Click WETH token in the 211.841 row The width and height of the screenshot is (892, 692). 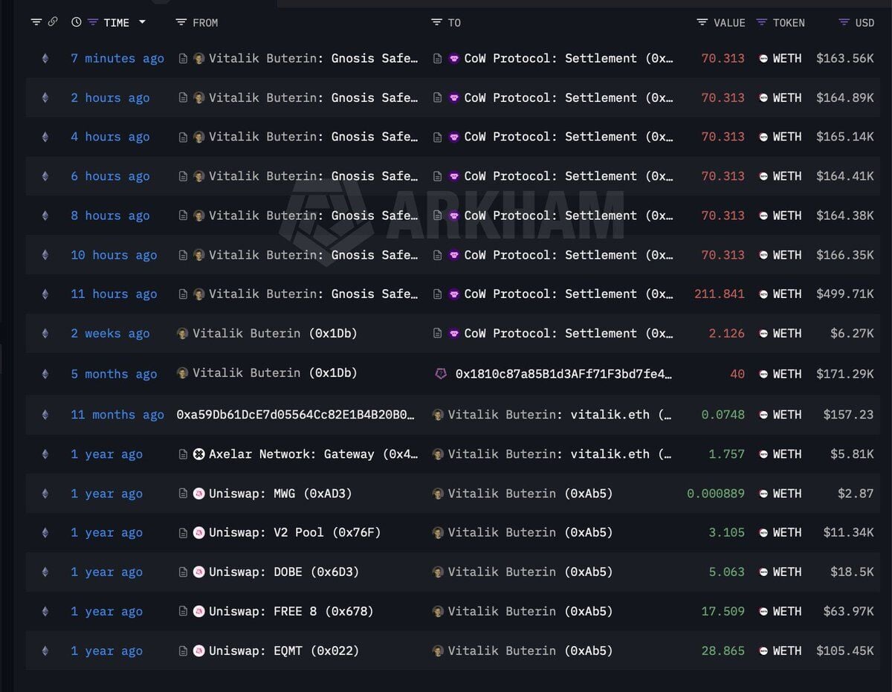pyautogui.click(x=786, y=294)
